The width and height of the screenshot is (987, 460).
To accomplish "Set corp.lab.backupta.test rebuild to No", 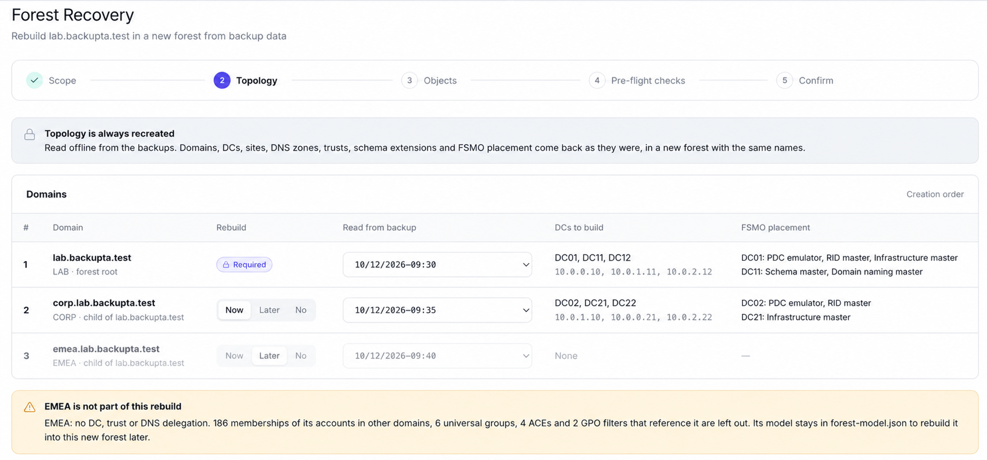I will point(301,310).
